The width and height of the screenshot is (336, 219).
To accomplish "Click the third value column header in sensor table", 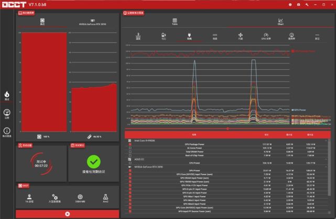I will pos(289,135).
